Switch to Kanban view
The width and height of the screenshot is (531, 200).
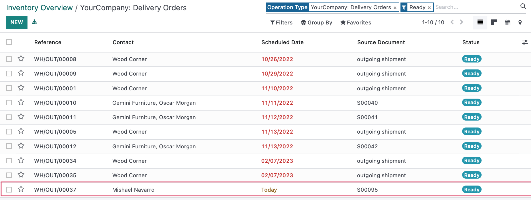(x=494, y=22)
